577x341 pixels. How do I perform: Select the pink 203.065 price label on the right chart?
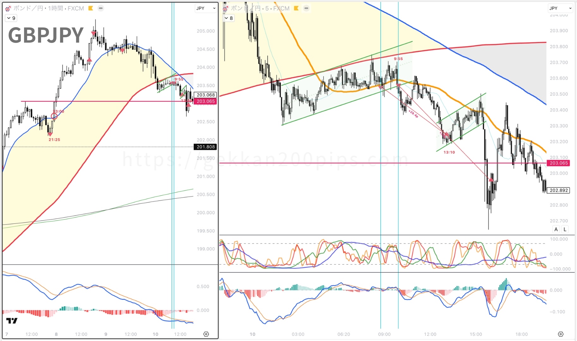click(558, 163)
